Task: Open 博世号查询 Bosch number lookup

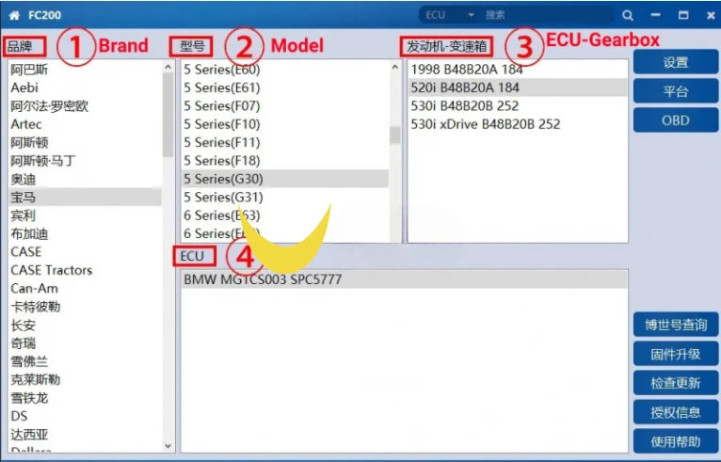Action: coord(675,326)
